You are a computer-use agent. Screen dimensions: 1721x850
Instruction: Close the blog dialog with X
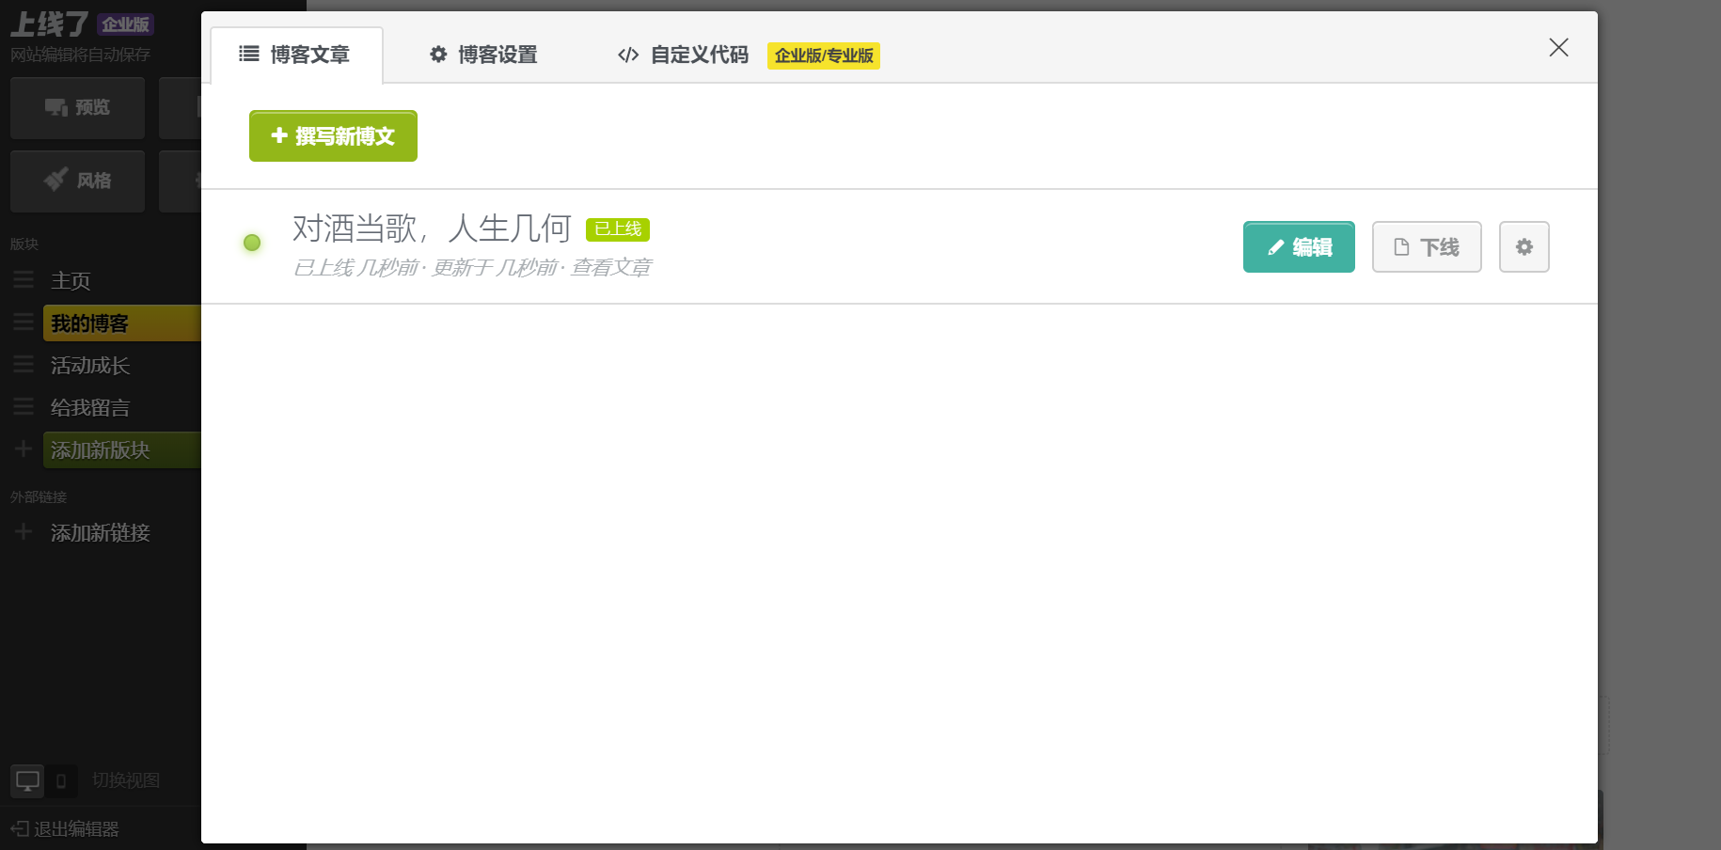pyautogui.click(x=1558, y=48)
